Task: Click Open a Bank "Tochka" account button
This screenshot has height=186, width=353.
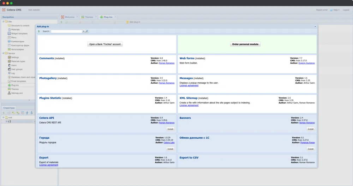Action: tap(105, 44)
